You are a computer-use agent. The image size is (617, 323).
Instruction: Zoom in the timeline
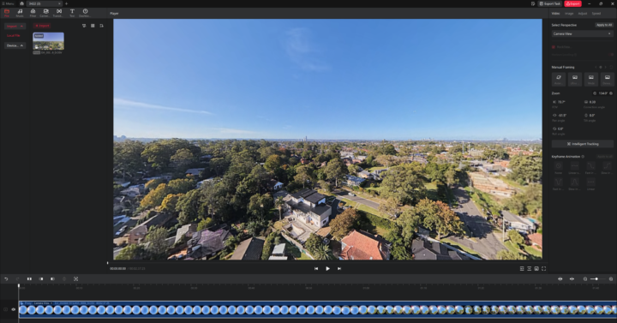click(x=611, y=279)
